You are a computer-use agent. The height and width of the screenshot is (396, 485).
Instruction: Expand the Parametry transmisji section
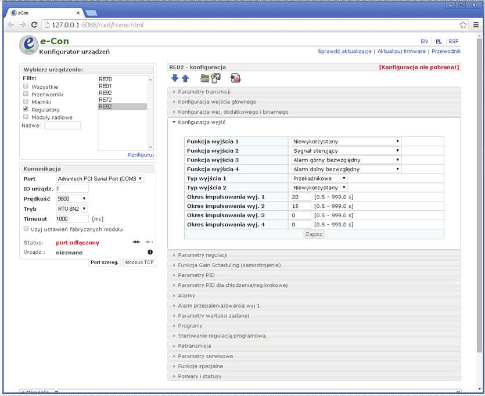(x=314, y=92)
